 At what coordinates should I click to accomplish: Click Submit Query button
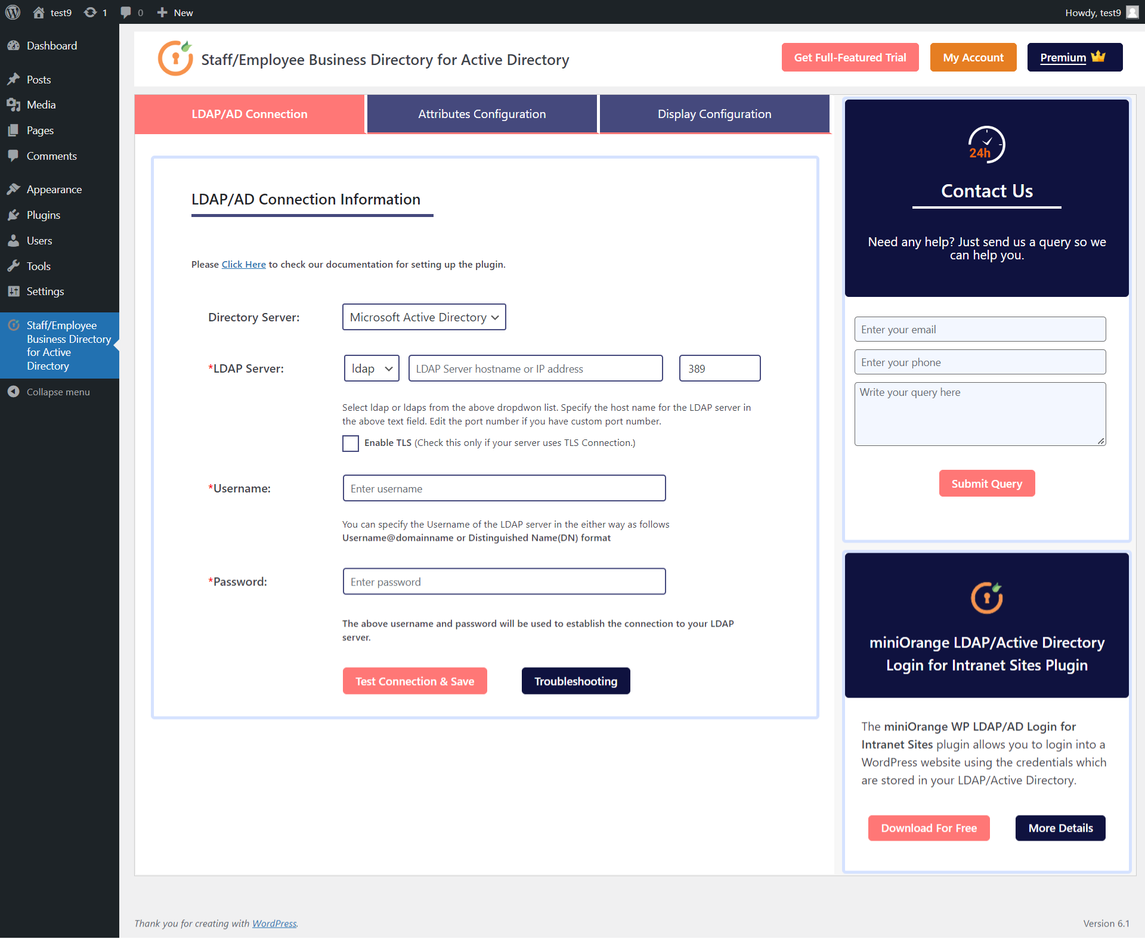pyautogui.click(x=986, y=483)
